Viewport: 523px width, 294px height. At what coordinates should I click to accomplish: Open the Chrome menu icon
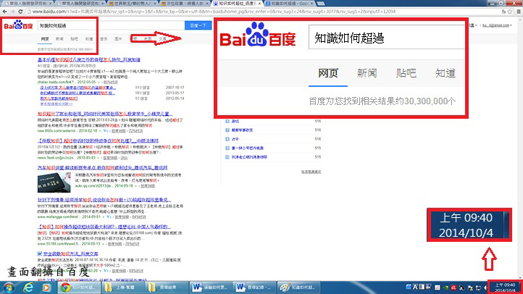(519, 12)
